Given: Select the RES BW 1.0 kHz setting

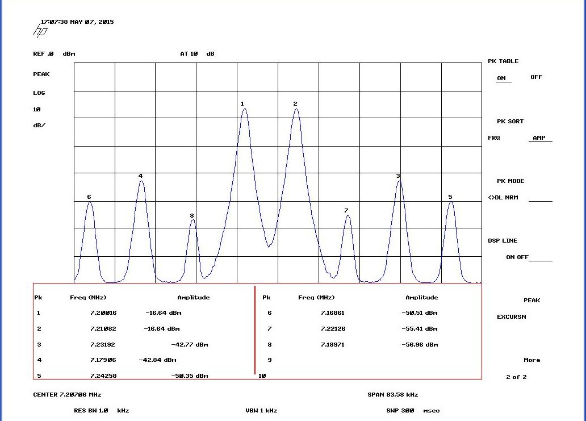Looking at the screenshot, I should point(101,410).
